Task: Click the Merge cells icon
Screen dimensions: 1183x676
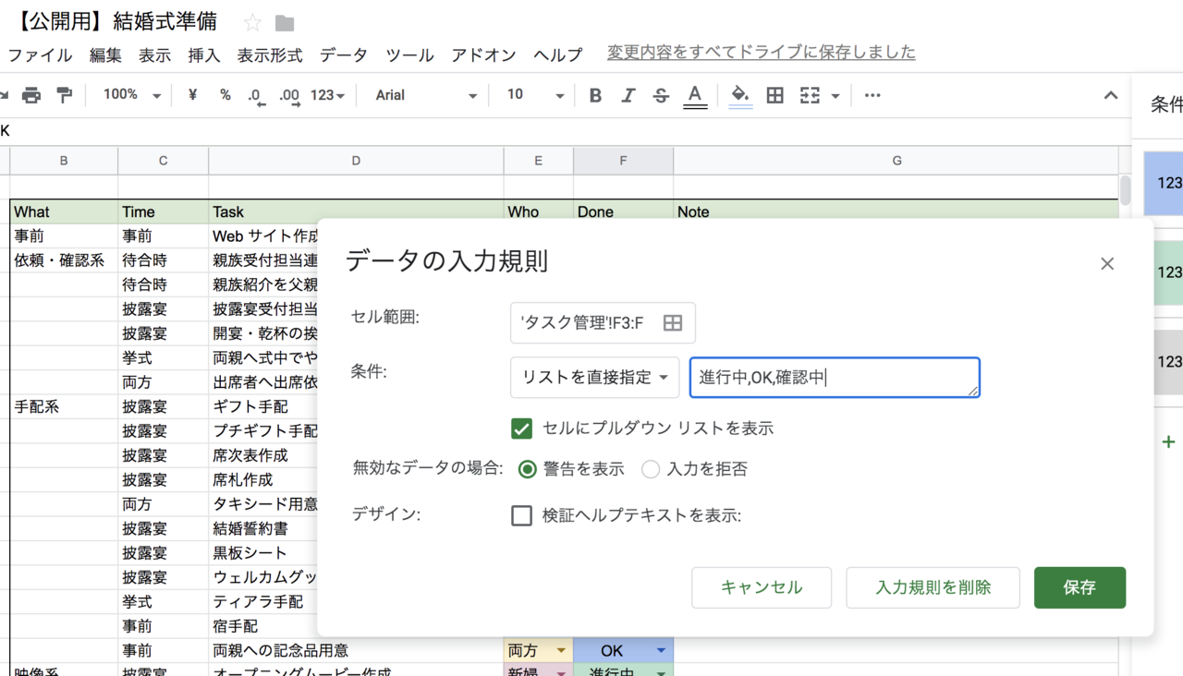Action: 806,95
